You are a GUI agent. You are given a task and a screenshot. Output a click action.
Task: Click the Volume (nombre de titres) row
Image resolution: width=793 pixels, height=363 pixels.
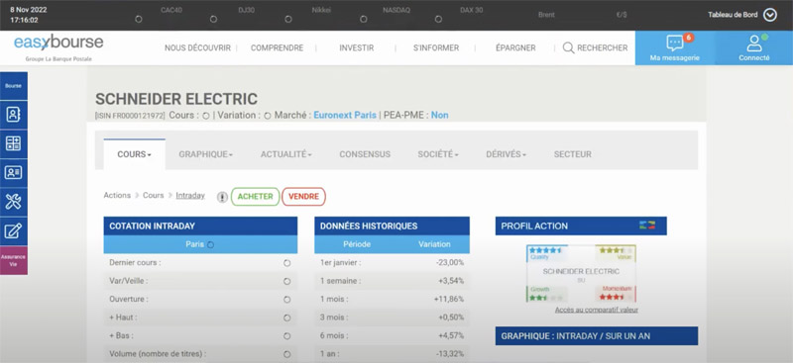point(200,354)
